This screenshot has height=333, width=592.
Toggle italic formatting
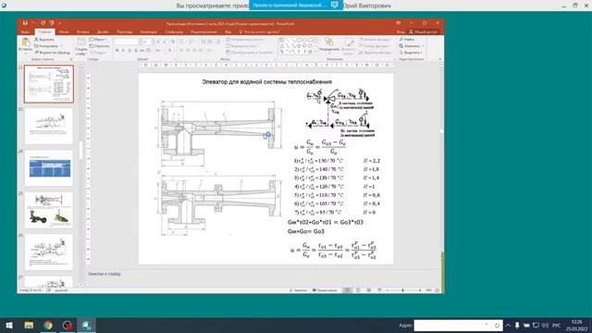click(x=123, y=50)
